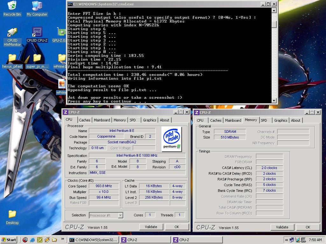Click the right CPU-Z window title icon
The height and width of the screenshot is (244, 326).
(196, 112)
